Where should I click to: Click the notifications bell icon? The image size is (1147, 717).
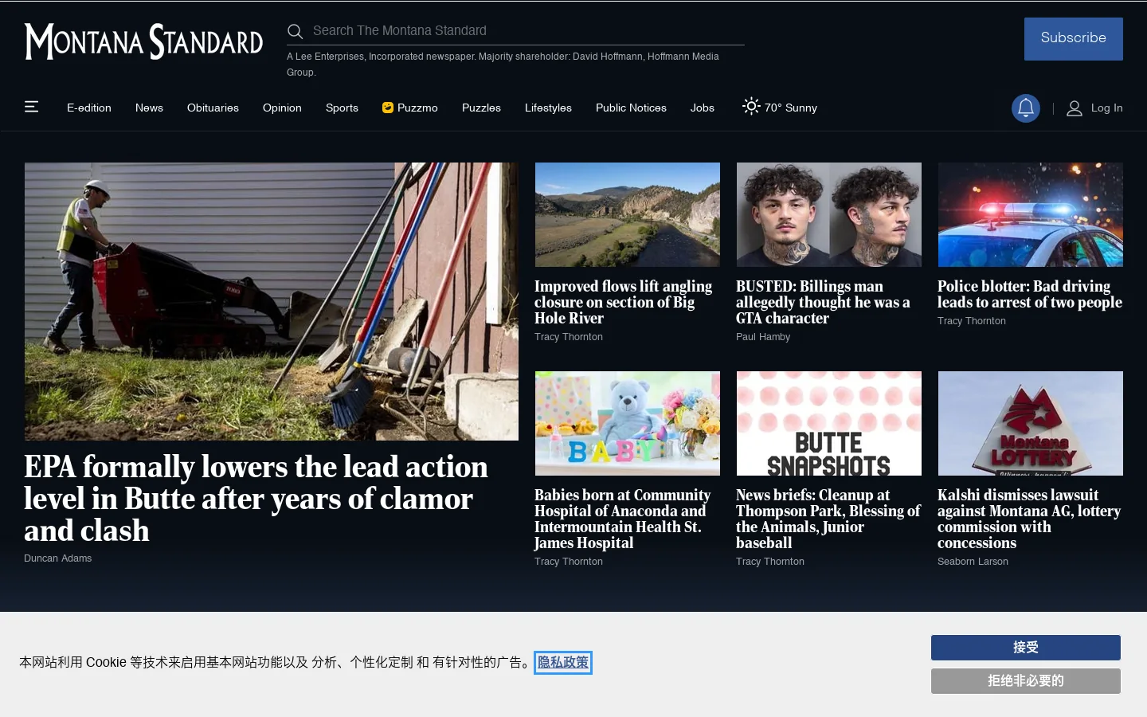[1026, 108]
